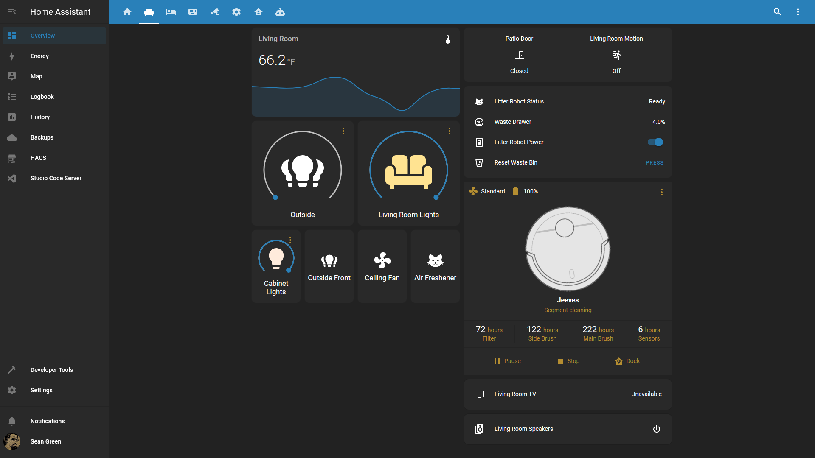Image resolution: width=815 pixels, height=458 pixels.
Task: Open Living Room Motion sensor details
Action: coord(616,55)
